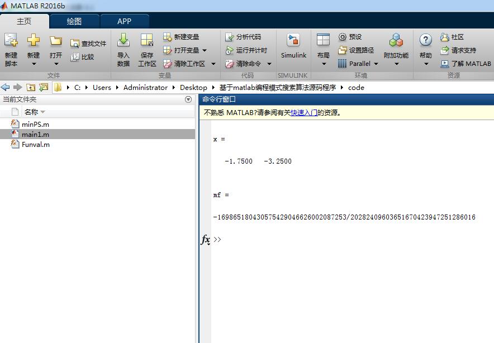The height and width of the screenshot is (343, 494).
Task: Click the yellow plus New (新建) icon
Action: pyautogui.click(x=34, y=40)
